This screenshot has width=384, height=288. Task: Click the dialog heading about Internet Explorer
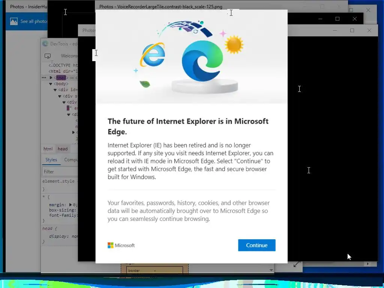click(188, 126)
